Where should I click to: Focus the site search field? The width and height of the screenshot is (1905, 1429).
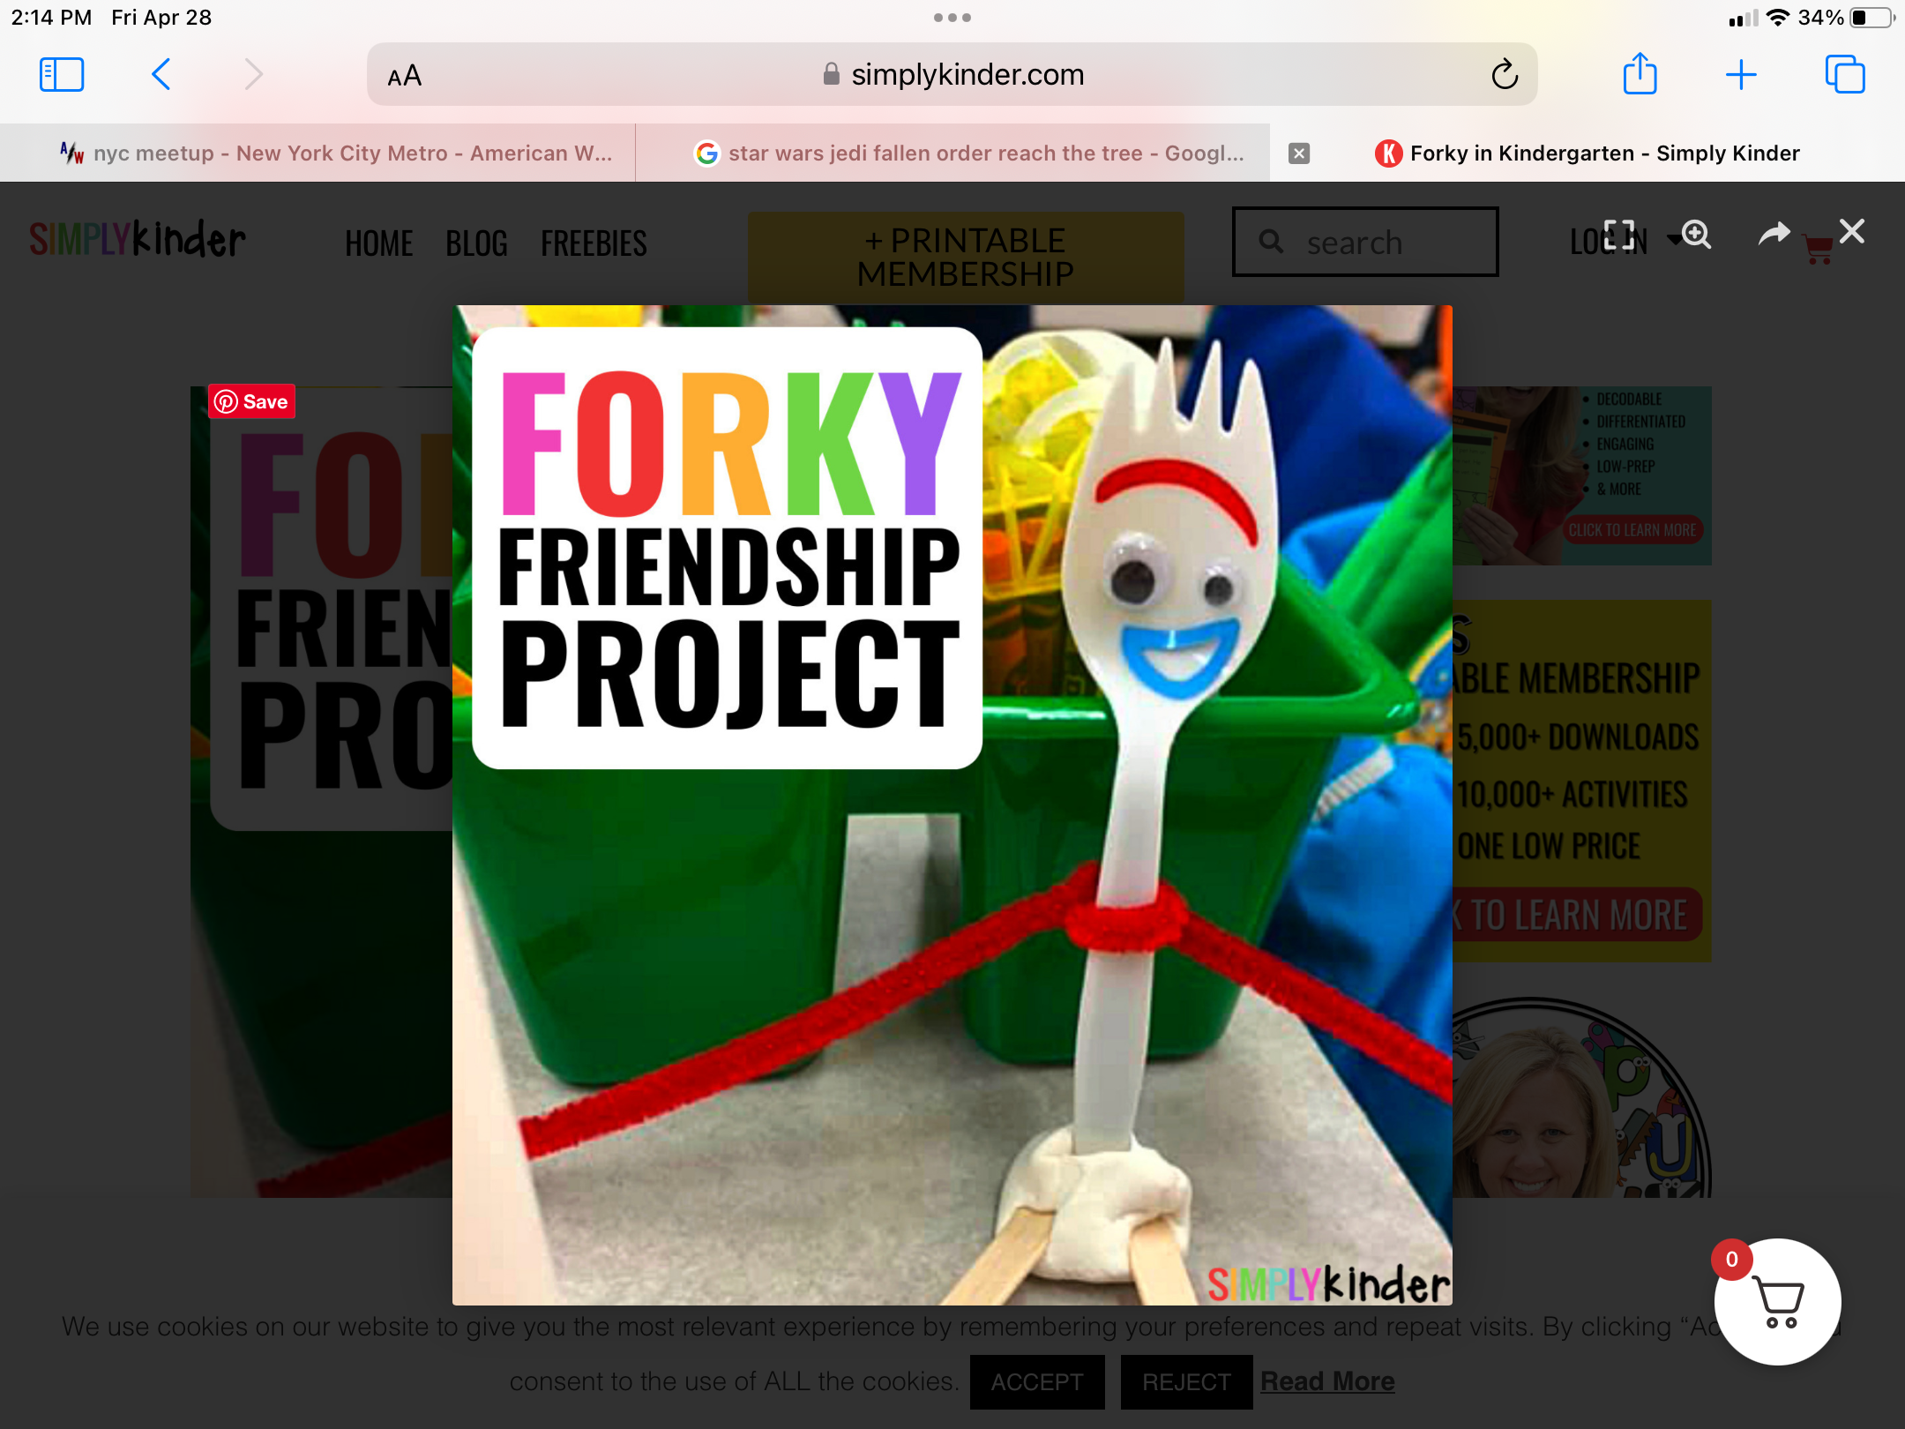pyautogui.click(x=1365, y=242)
